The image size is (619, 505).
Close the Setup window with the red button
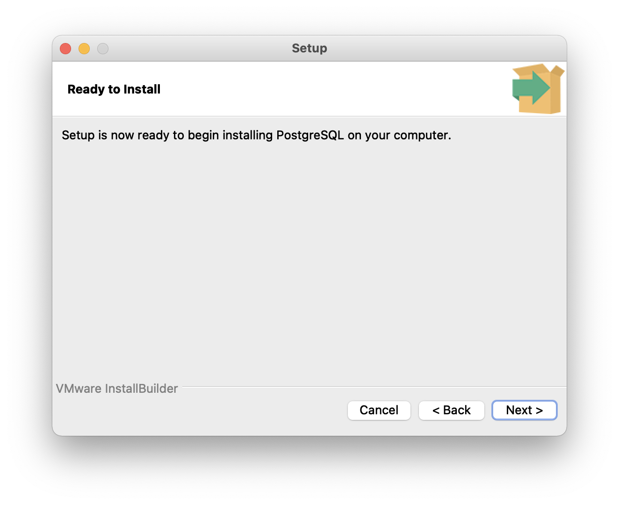(65, 49)
